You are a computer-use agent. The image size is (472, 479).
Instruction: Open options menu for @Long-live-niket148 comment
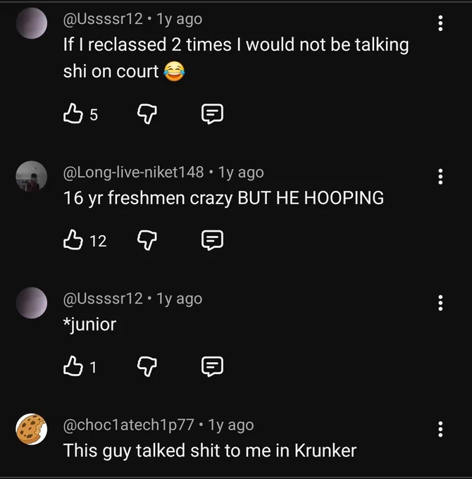tap(440, 177)
